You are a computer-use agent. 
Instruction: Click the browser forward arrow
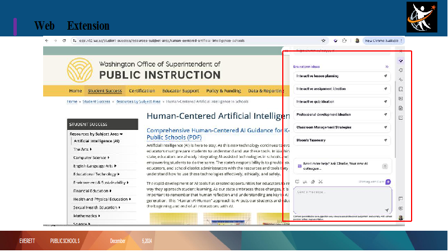55,40
